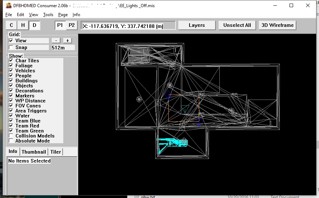The width and height of the screenshot is (319, 198).
Task: Open the View menu
Action: 33,15
